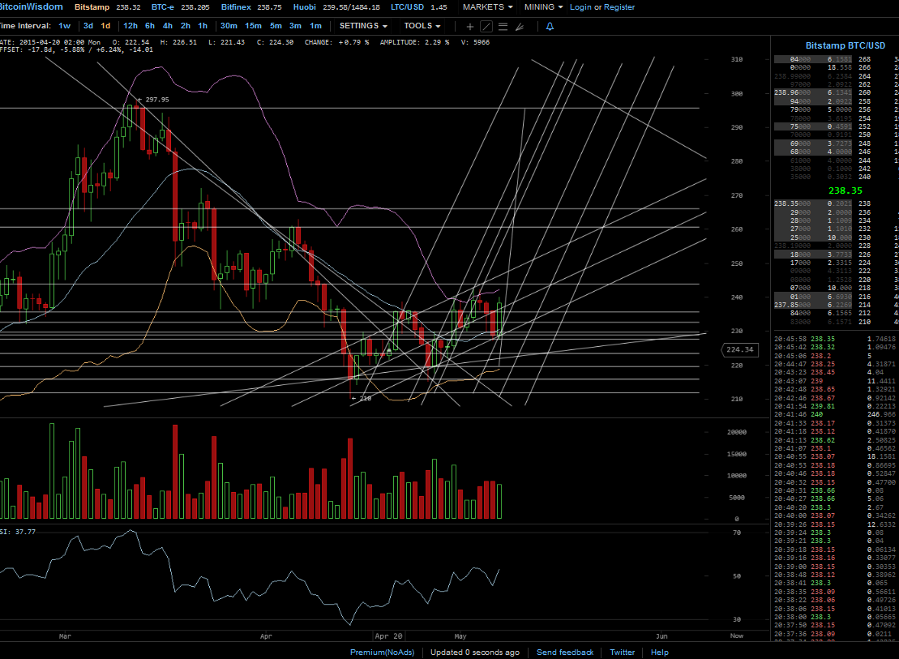Click the 297.95 high price label
The image size is (899, 659).
click(x=157, y=100)
